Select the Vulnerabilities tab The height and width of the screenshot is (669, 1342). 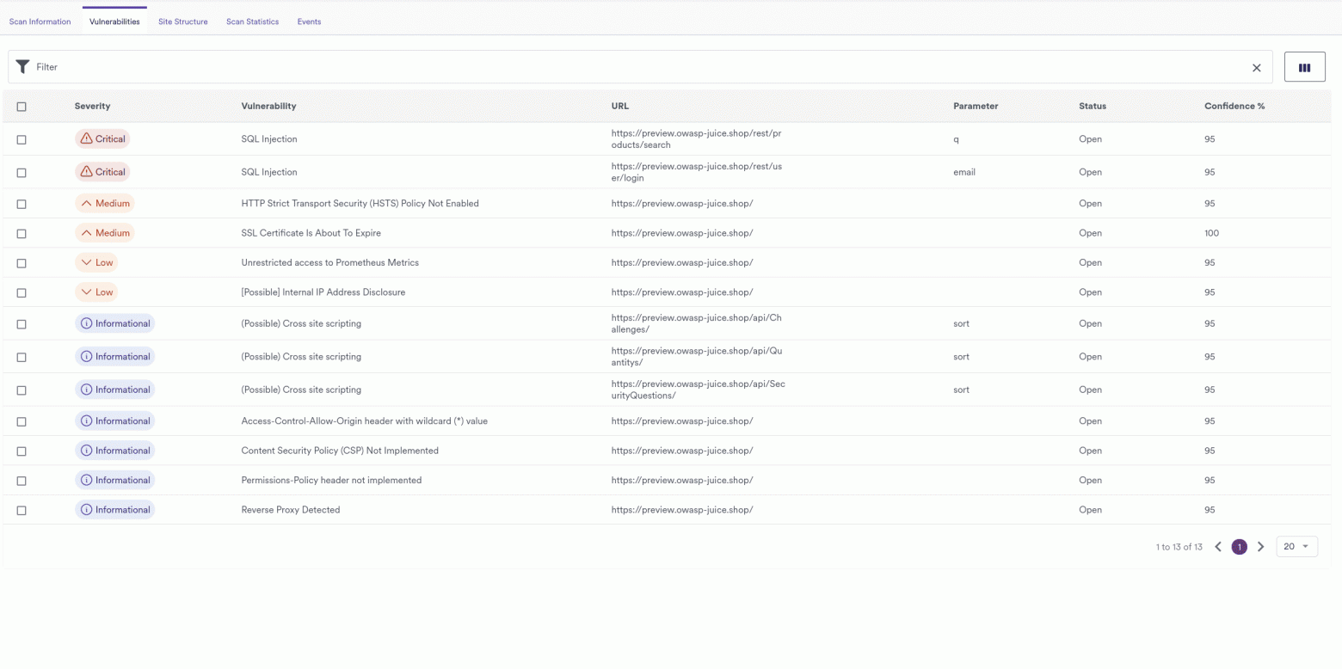pos(114,21)
